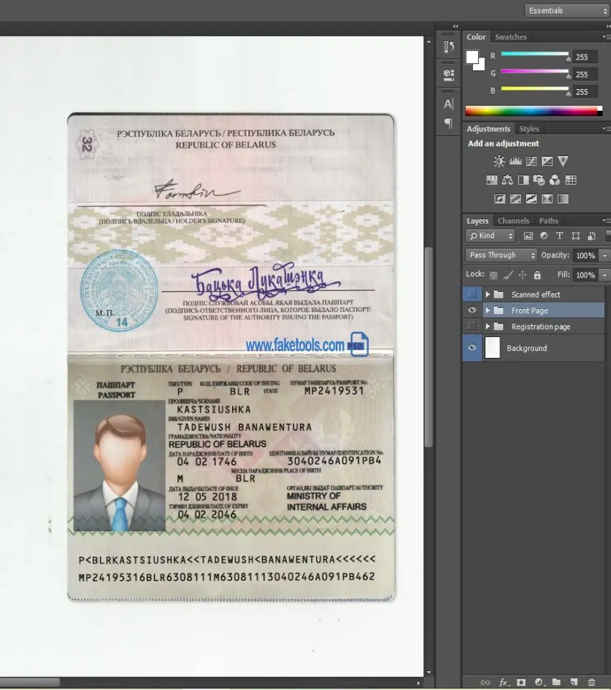Viewport: 611px width, 690px height.
Task: Toggle visibility of the Background layer
Action: (472, 348)
